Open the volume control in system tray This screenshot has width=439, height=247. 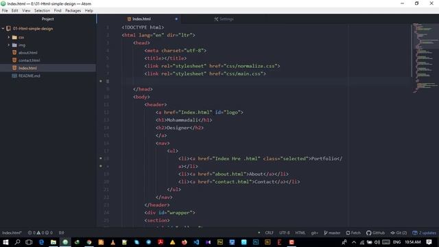[x=377, y=242]
